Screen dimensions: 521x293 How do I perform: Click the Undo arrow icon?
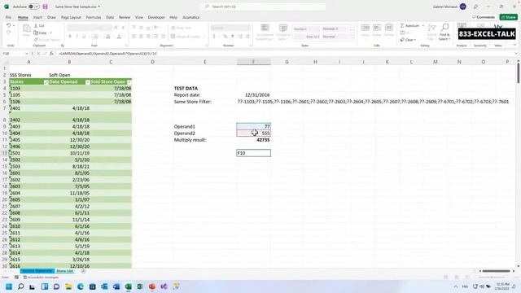pyautogui.click(x=9, y=25)
